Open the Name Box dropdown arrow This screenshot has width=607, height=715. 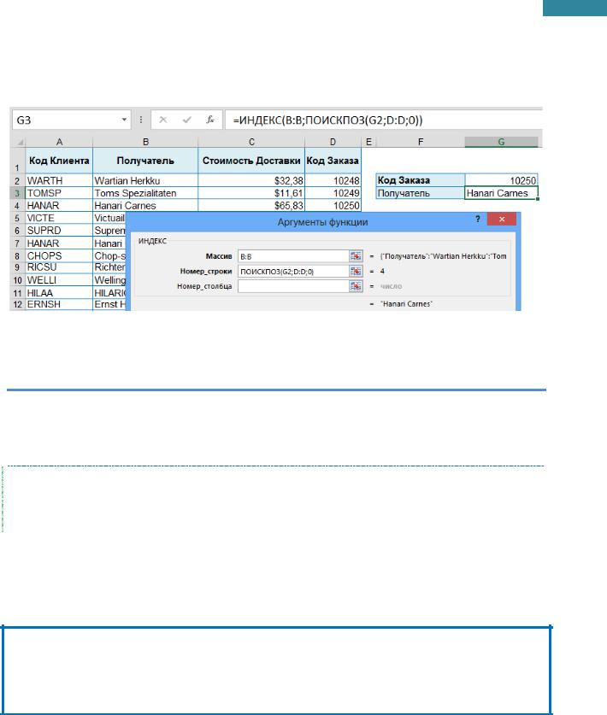(x=124, y=120)
